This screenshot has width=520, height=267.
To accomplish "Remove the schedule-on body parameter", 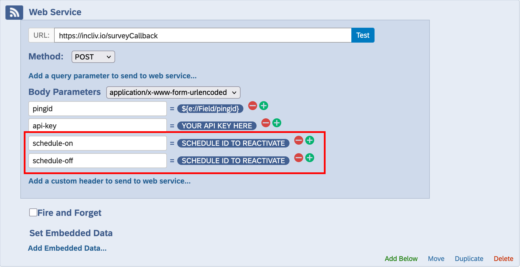I will [299, 140].
